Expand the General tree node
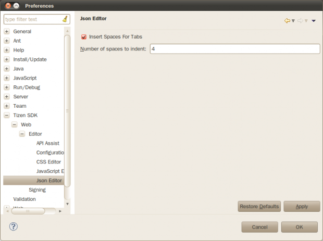Viewport: 323px width, 241px height. (7, 32)
